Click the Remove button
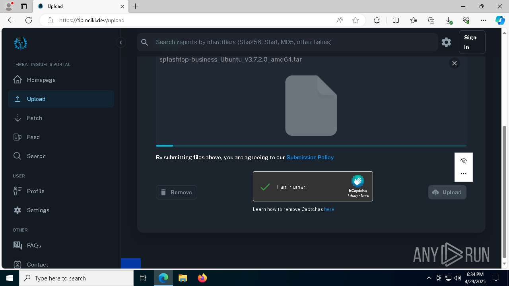The image size is (509, 286). [x=177, y=192]
